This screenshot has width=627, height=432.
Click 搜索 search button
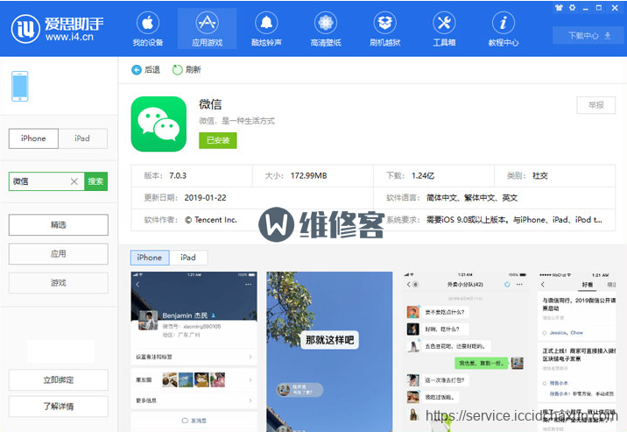click(95, 181)
